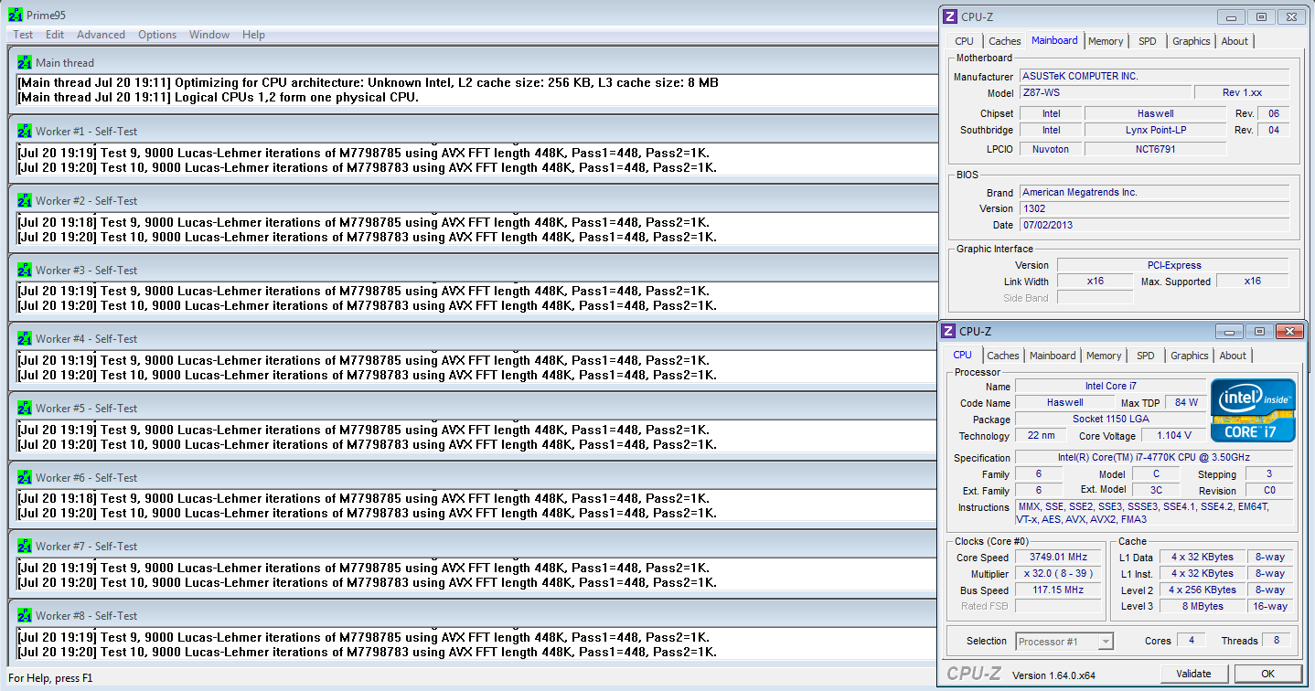Click the NCT6791 LPCIO field
Image resolution: width=1315 pixels, height=691 pixels.
point(1156,149)
